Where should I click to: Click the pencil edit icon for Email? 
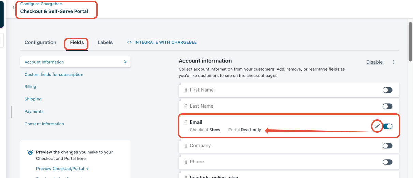[x=377, y=126]
